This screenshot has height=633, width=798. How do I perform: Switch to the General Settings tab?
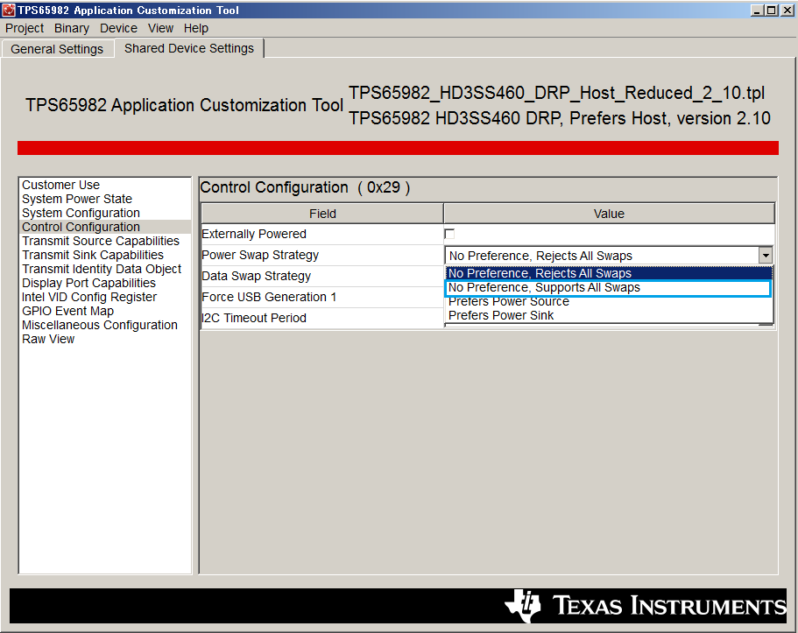click(57, 49)
